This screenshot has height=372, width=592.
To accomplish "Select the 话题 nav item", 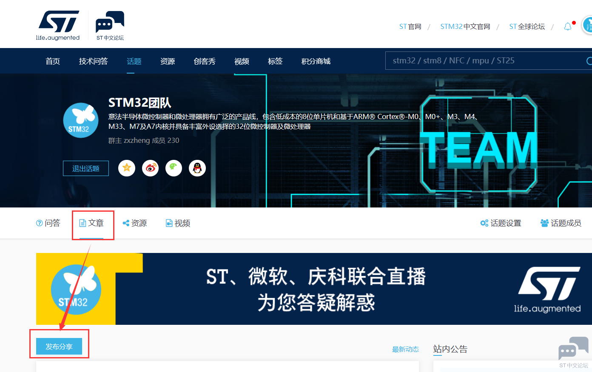I will pyautogui.click(x=134, y=61).
